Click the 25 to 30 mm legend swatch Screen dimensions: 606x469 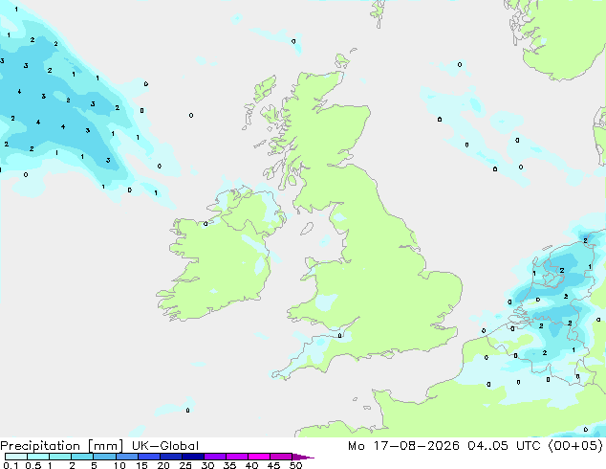(x=192, y=457)
